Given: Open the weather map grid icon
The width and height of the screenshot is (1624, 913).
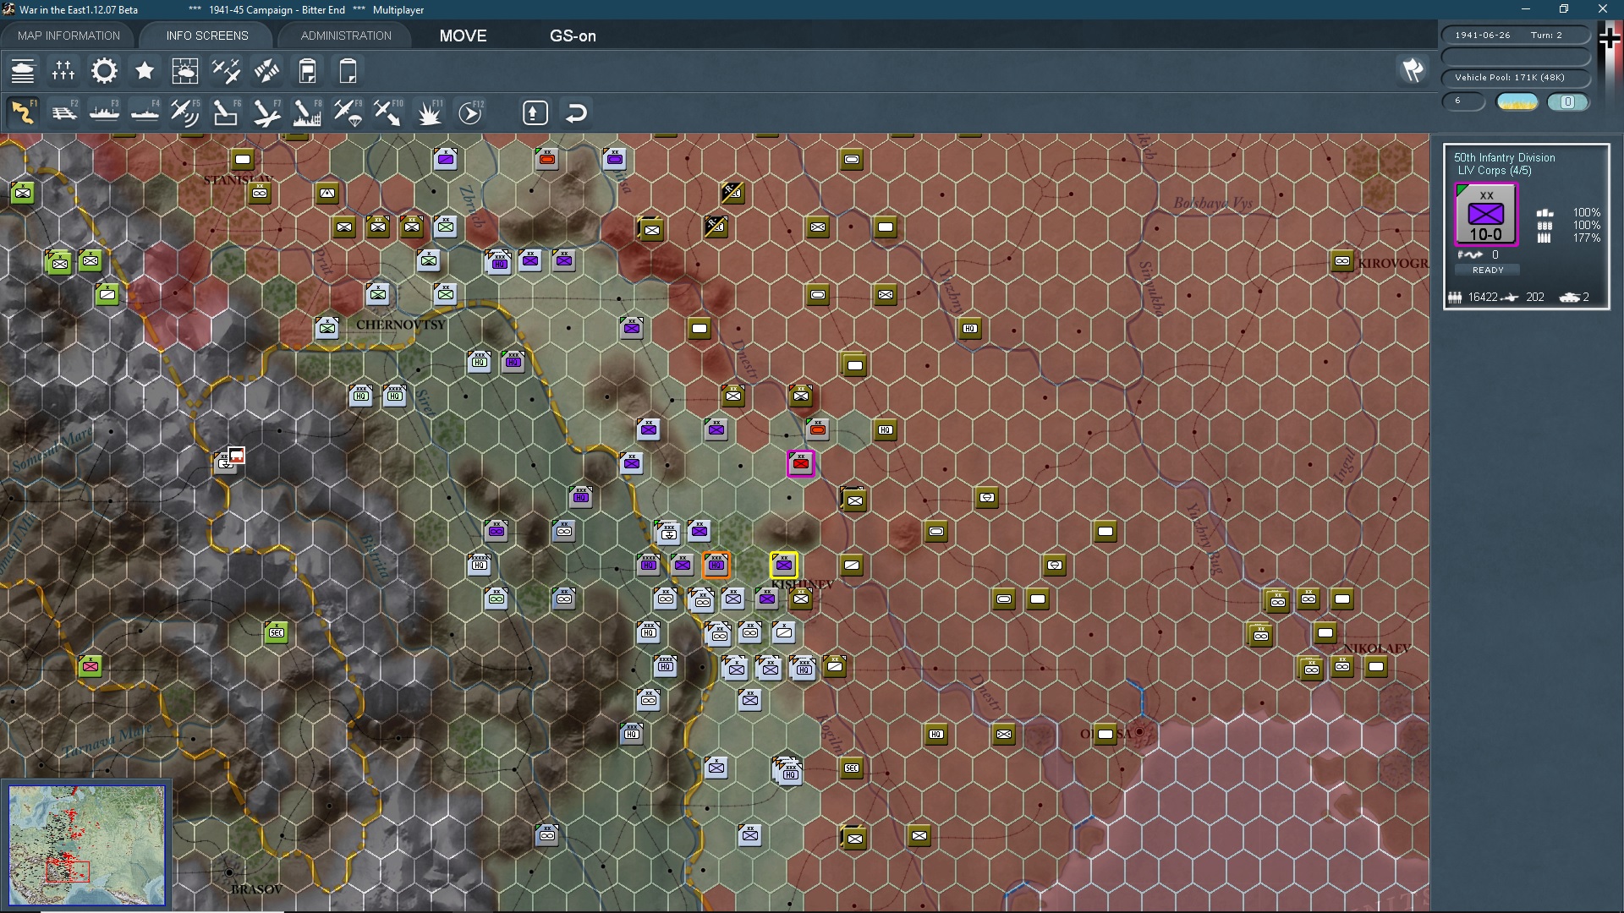Looking at the screenshot, I should [185, 71].
